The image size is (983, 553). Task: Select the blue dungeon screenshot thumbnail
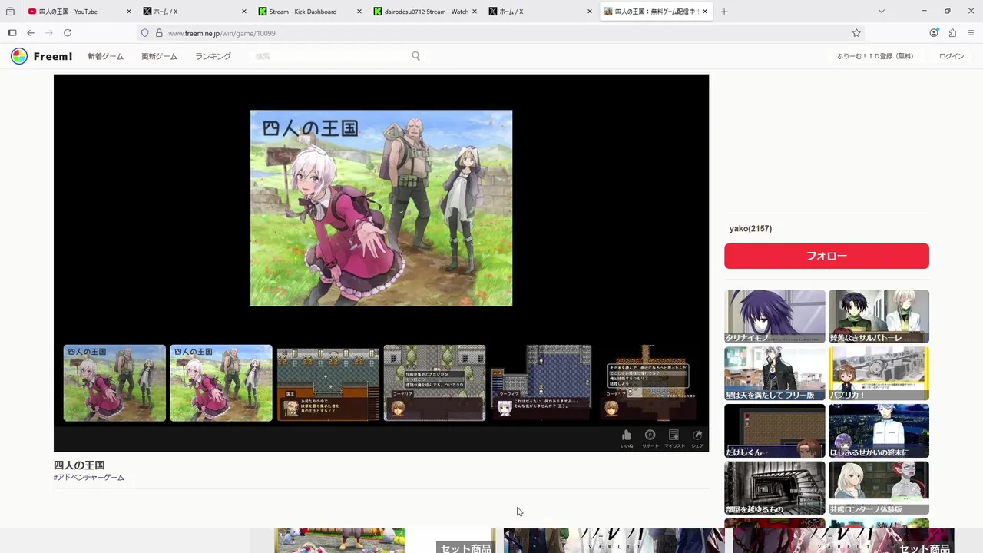coord(541,383)
